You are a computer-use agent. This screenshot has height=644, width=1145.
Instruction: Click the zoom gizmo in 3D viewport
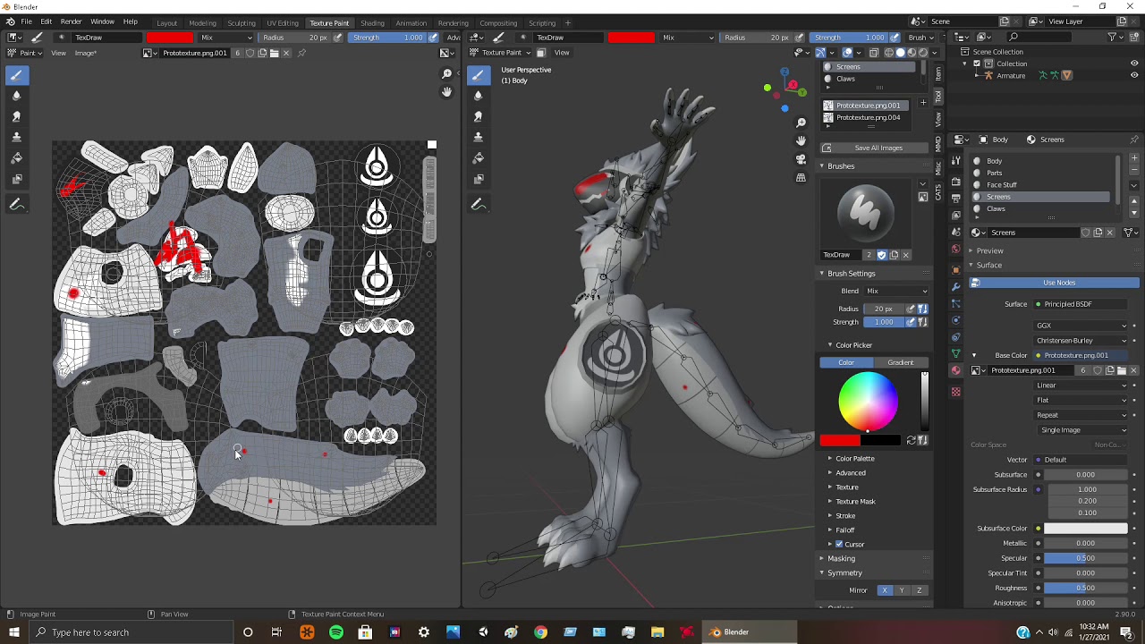(801, 123)
